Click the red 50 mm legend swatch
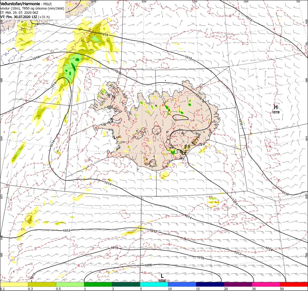 (x=294, y=284)
